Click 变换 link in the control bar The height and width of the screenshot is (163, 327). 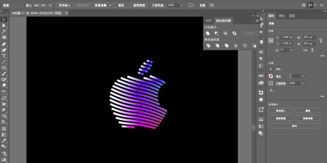[x=202, y=5]
